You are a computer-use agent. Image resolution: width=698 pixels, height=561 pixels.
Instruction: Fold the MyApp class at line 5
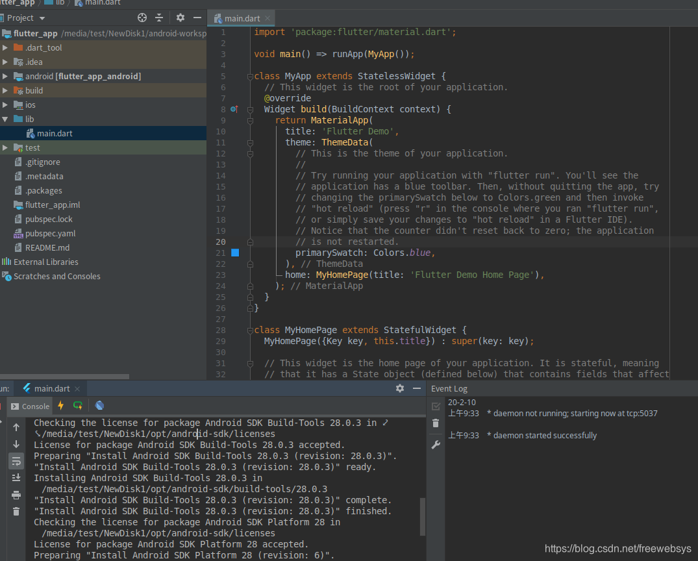(250, 77)
